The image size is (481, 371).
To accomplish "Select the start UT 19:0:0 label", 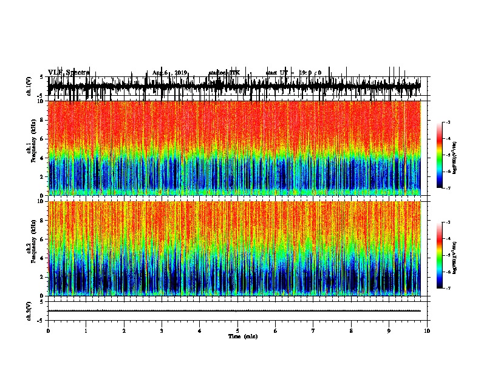I will point(293,73).
